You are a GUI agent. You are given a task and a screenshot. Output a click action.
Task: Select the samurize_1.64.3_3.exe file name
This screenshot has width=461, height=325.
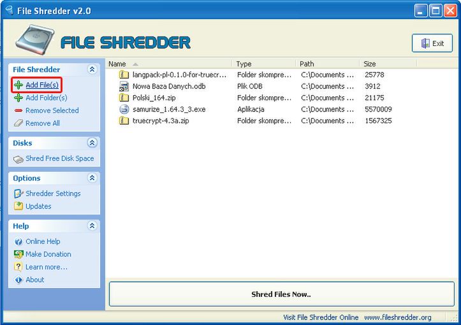click(x=169, y=109)
